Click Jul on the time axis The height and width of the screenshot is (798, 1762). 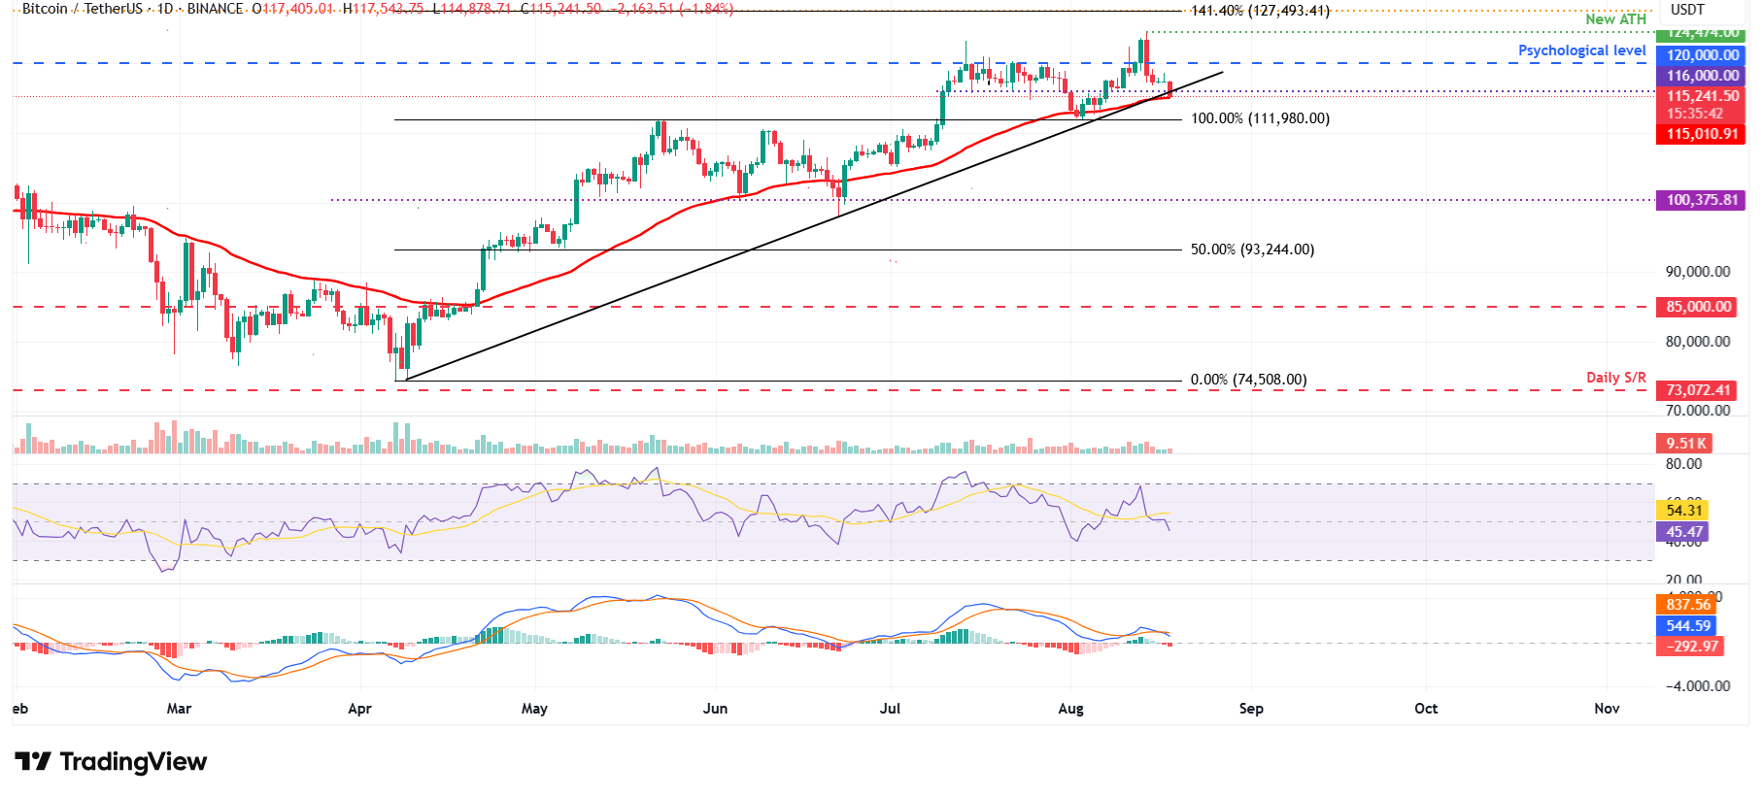pyautogui.click(x=890, y=709)
